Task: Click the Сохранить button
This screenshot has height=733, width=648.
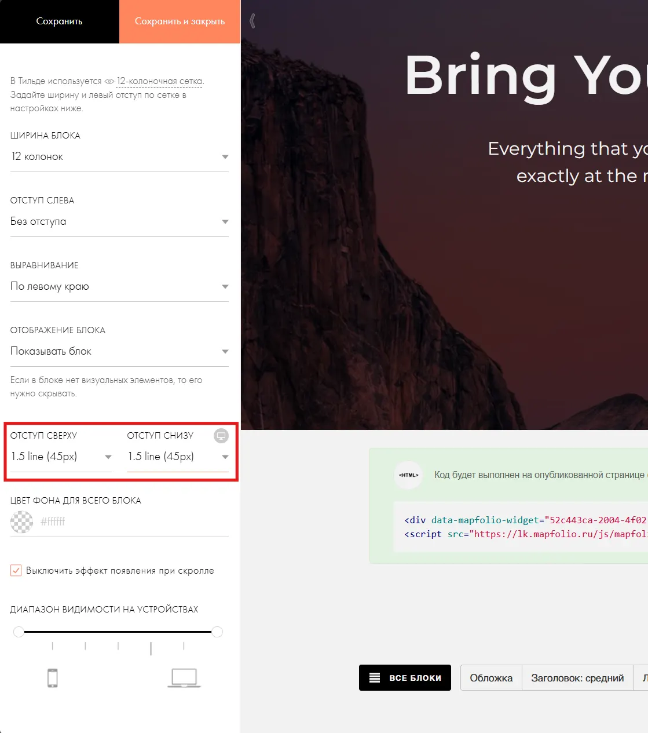Action: point(60,21)
